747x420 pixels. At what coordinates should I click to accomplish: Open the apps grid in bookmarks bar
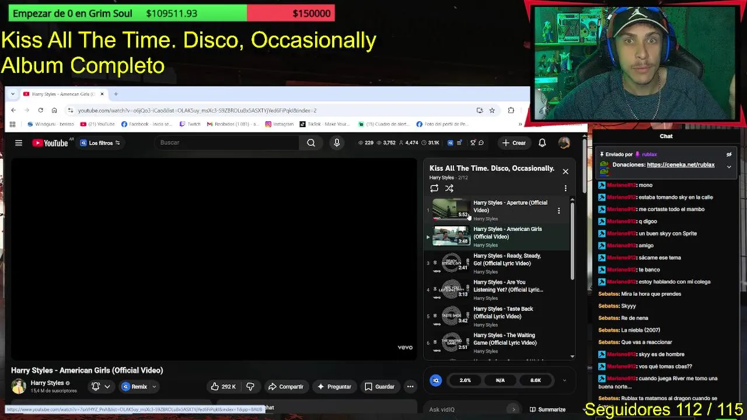[x=12, y=124]
